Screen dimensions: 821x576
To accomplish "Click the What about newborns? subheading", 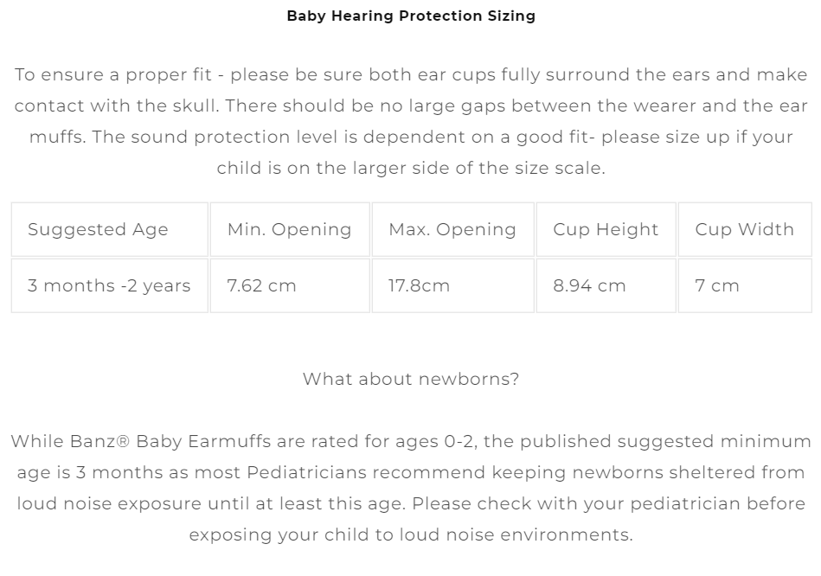I will 411,379.
